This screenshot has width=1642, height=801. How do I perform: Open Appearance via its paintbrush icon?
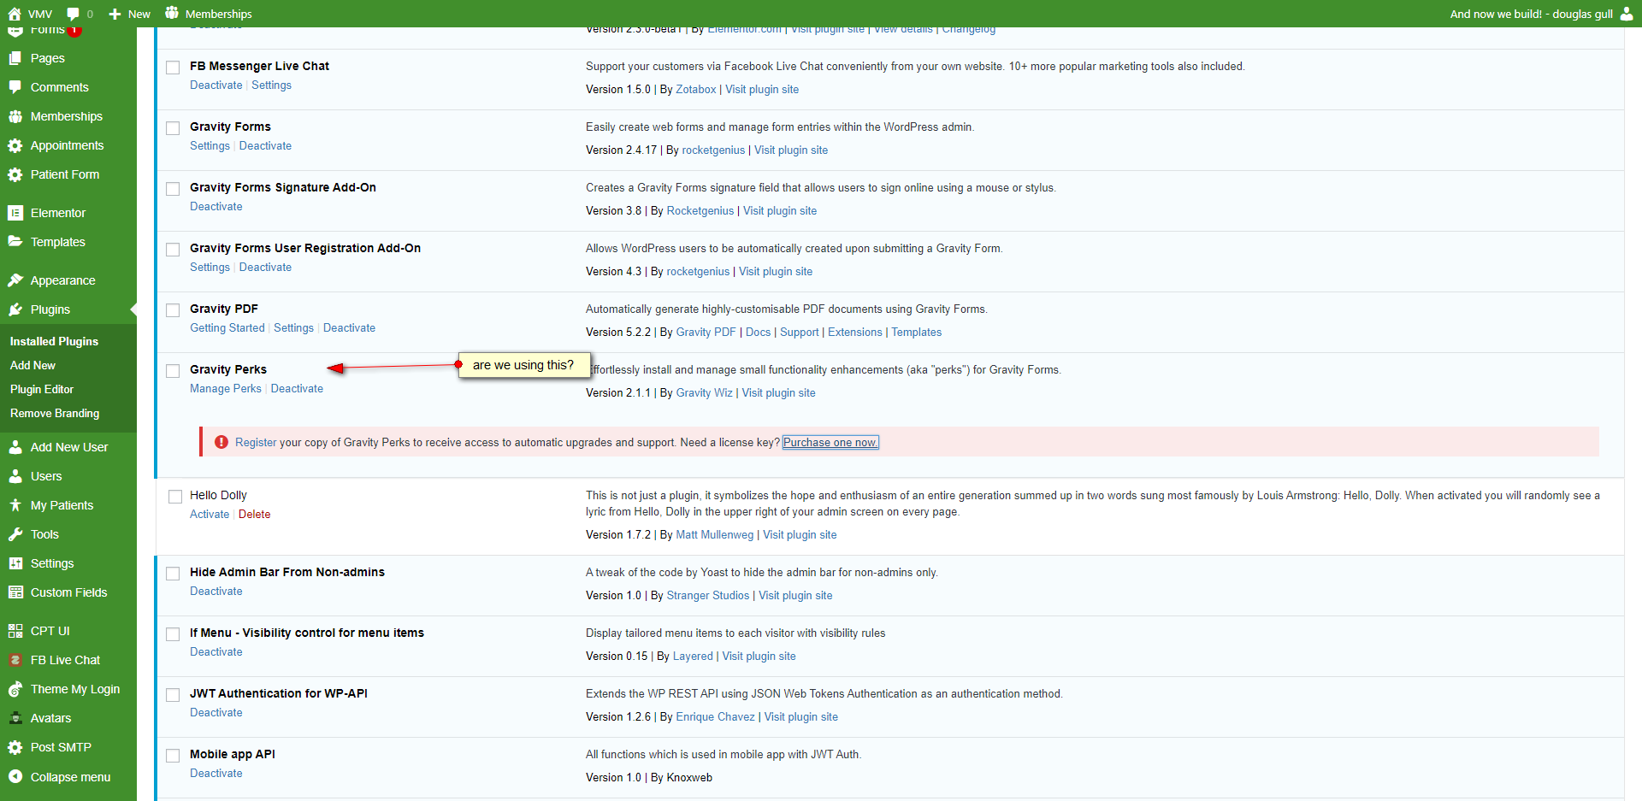pyautogui.click(x=15, y=280)
